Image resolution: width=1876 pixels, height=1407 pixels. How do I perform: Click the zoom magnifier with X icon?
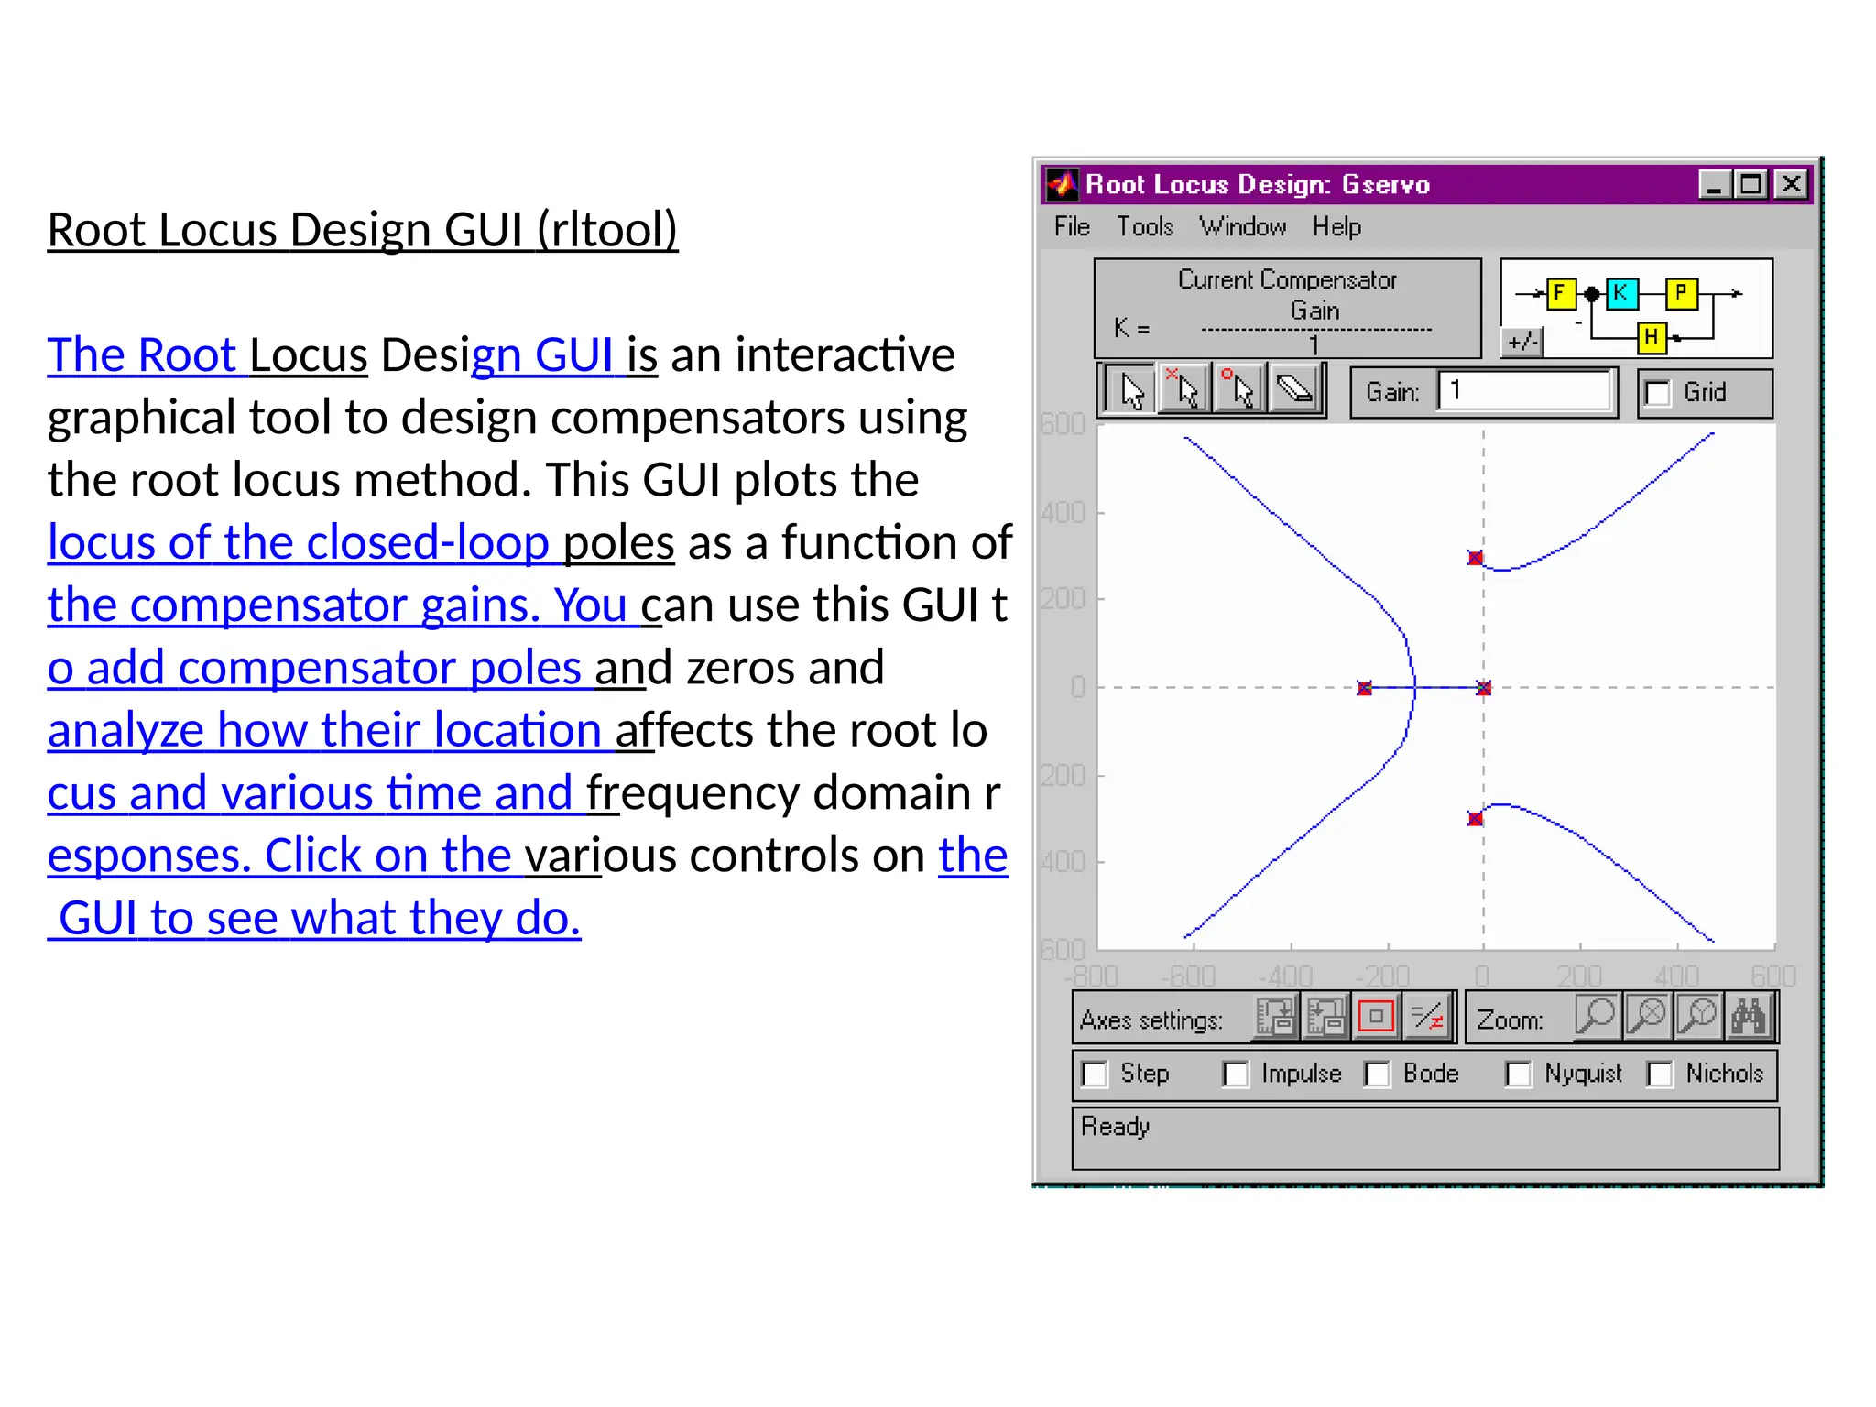pos(1647,1016)
